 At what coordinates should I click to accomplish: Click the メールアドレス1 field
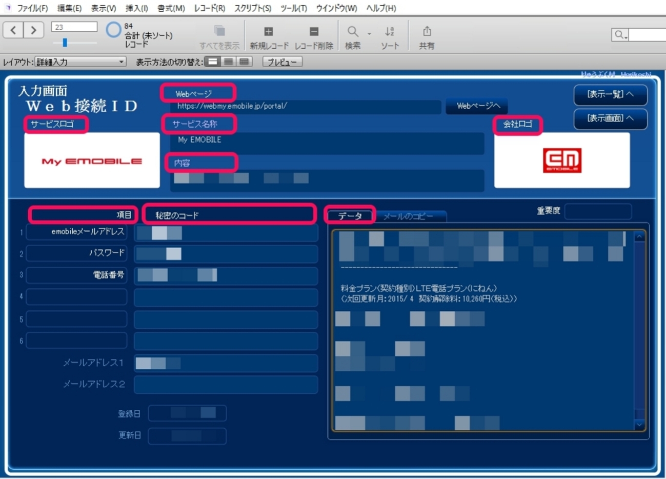point(226,363)
